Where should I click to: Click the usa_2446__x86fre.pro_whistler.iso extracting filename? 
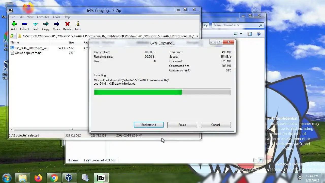click(x=115, y=84)
